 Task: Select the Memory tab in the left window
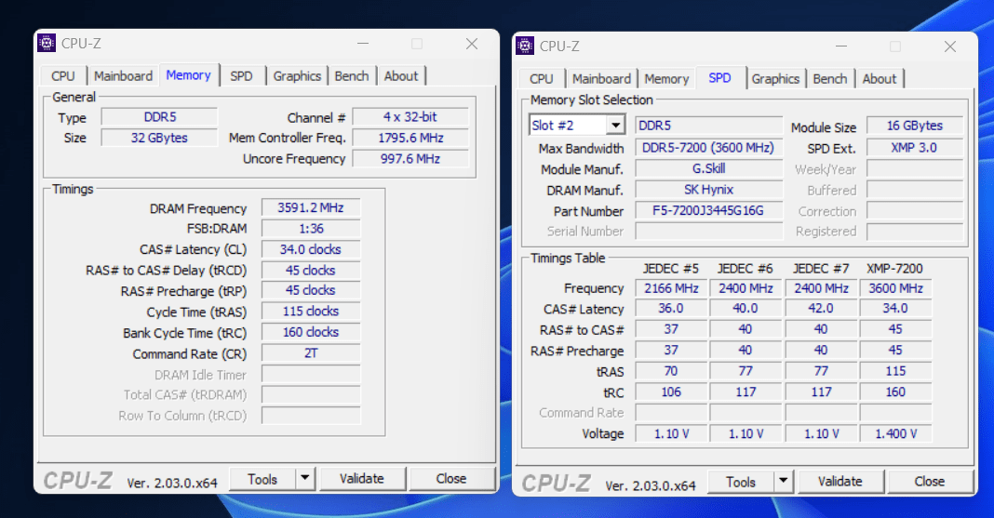pos(188,74)
